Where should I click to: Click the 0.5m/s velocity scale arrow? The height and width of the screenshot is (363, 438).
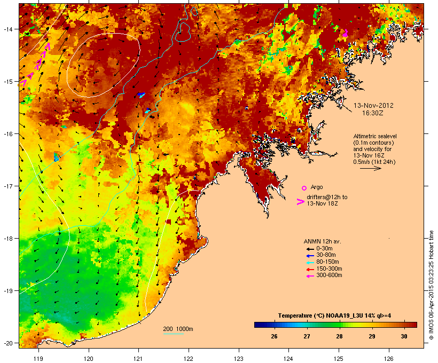click(370, 168)
